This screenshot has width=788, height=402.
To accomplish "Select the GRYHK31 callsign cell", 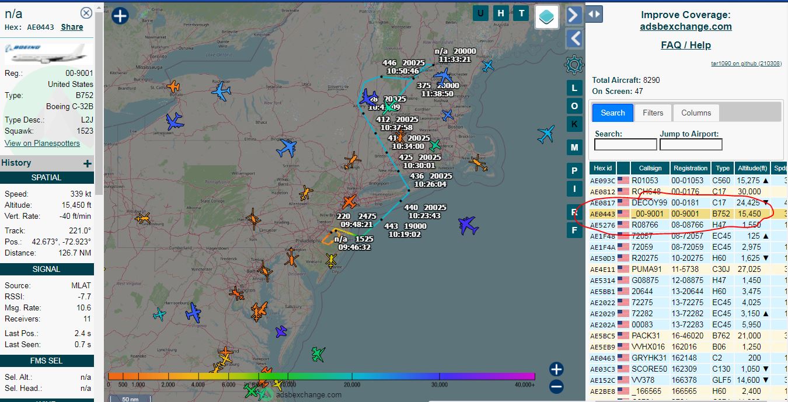I will point(649,358).
